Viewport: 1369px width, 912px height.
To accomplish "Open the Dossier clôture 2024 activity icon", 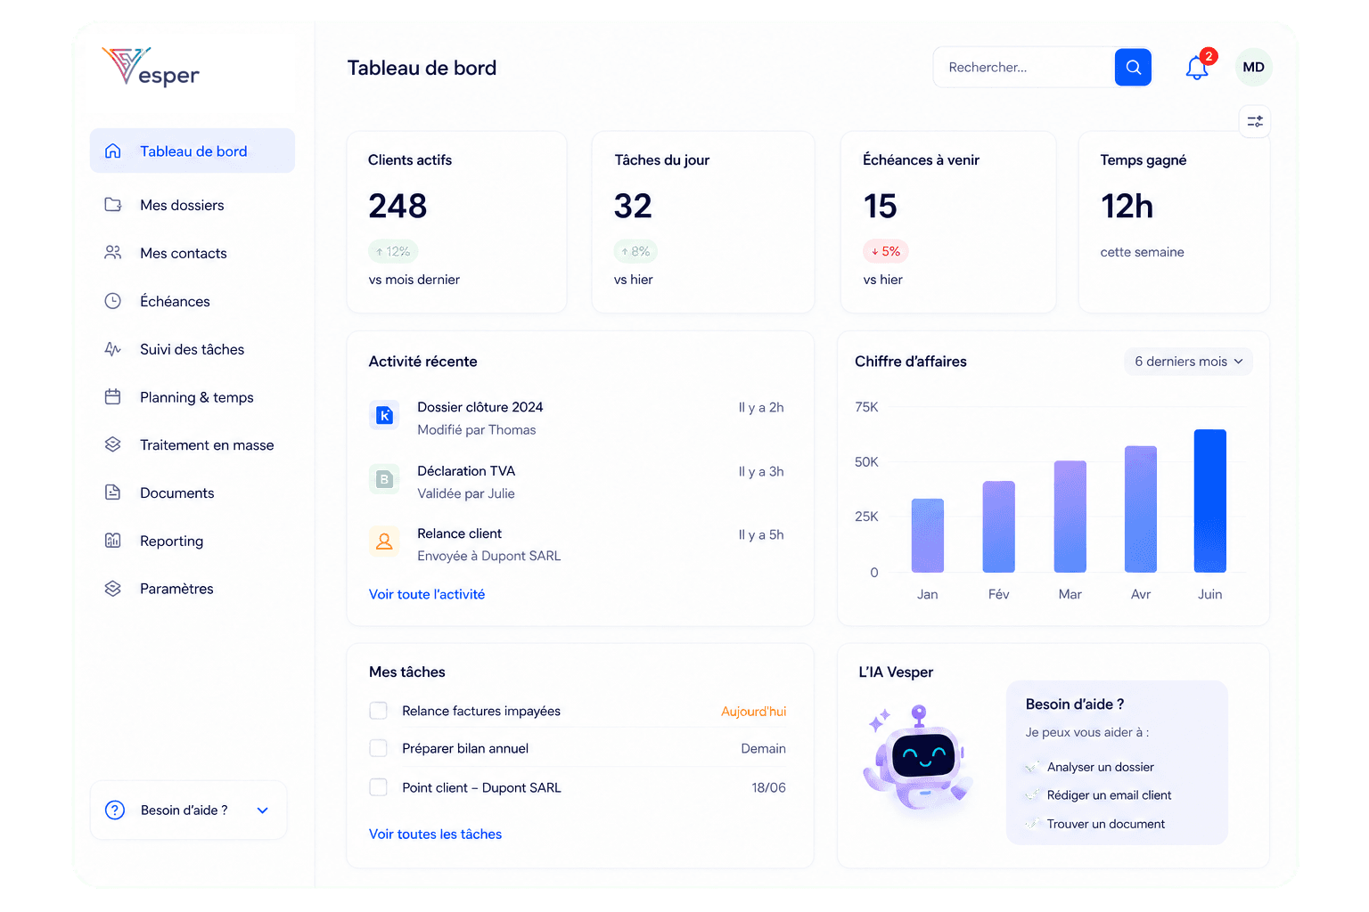I will (385, 415).
